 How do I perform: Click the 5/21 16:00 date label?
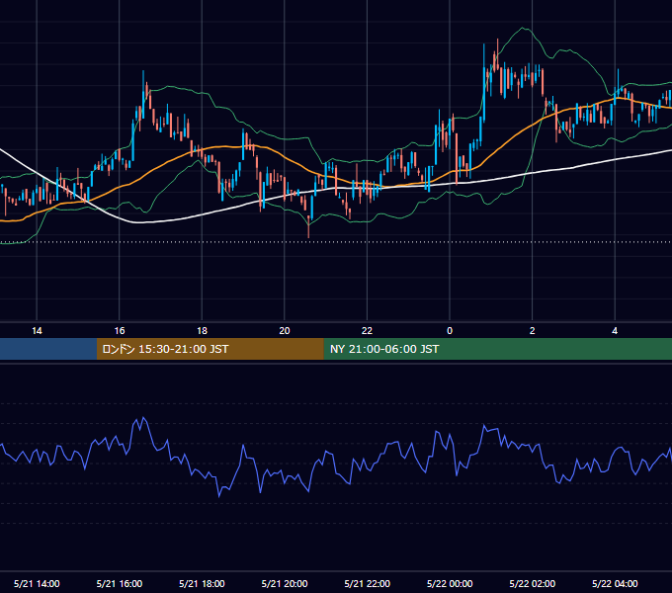pos(120,583)
